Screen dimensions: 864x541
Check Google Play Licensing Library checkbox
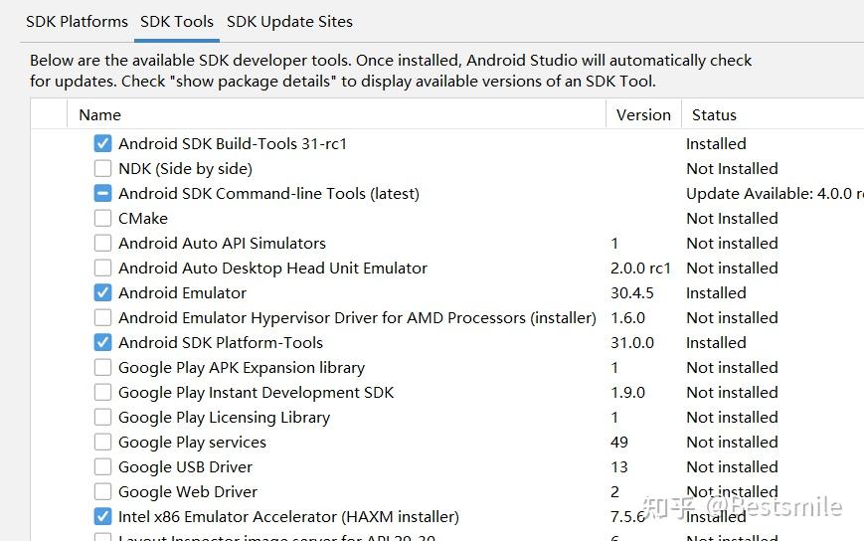click(x=102, y=417)
